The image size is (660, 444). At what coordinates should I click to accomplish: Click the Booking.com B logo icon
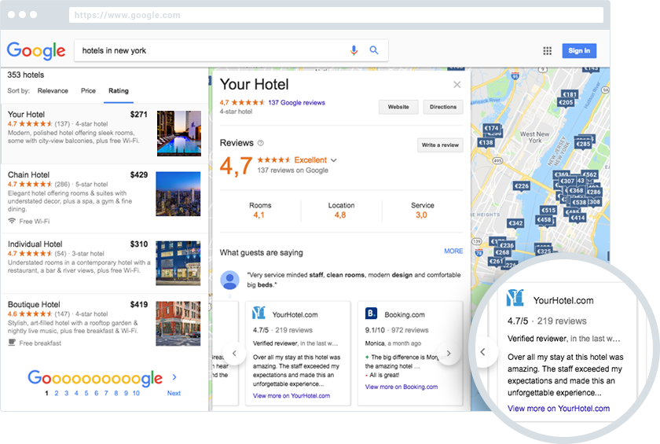[x=371, y=314]
